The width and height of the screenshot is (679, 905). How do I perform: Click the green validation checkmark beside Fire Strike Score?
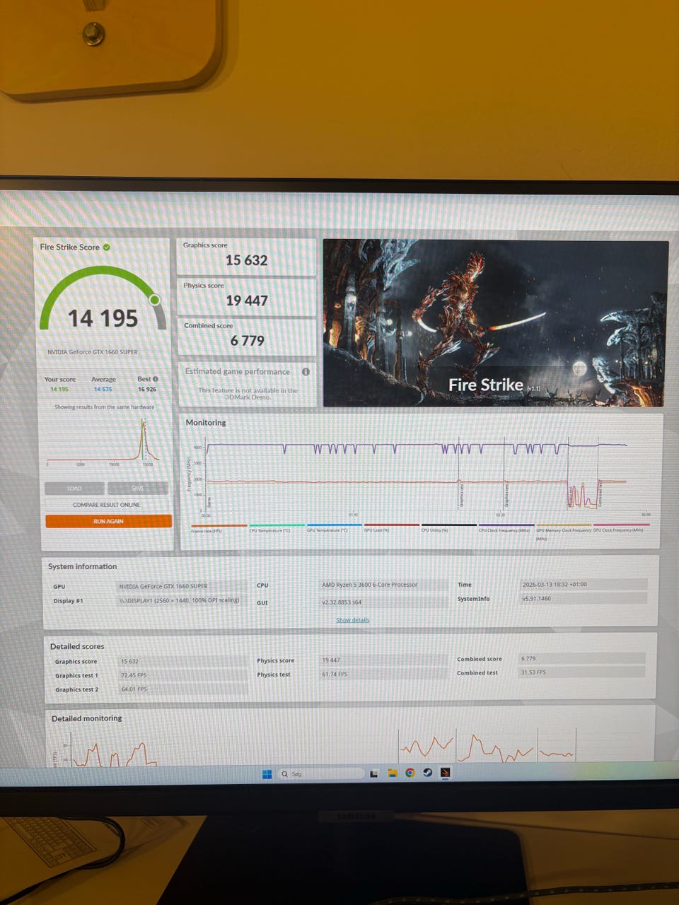(107, 247)
